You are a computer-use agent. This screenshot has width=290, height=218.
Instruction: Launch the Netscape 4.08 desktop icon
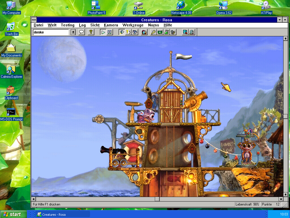point(181,8)
